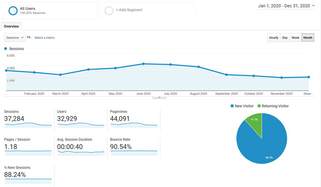Switch the chart to Week view

click(295, 38)
